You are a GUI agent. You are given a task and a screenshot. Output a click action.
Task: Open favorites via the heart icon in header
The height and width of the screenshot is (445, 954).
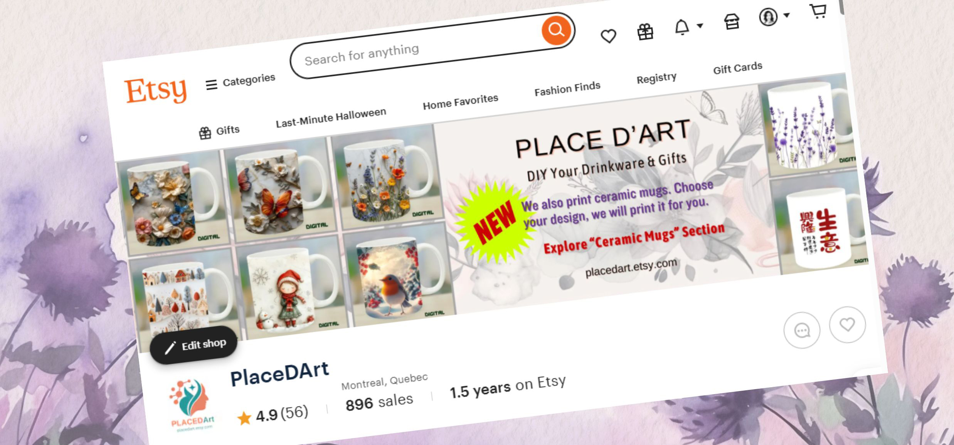point(608,36)
